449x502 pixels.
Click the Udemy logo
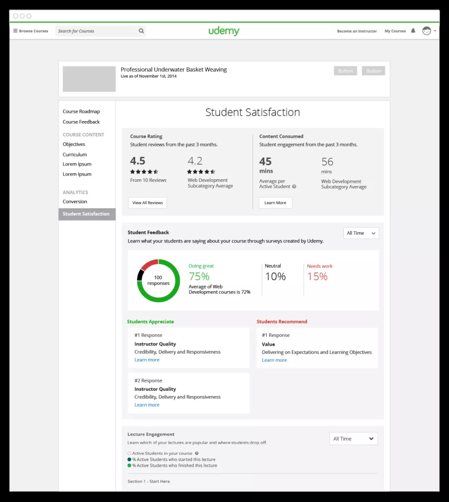coord(224,31)
